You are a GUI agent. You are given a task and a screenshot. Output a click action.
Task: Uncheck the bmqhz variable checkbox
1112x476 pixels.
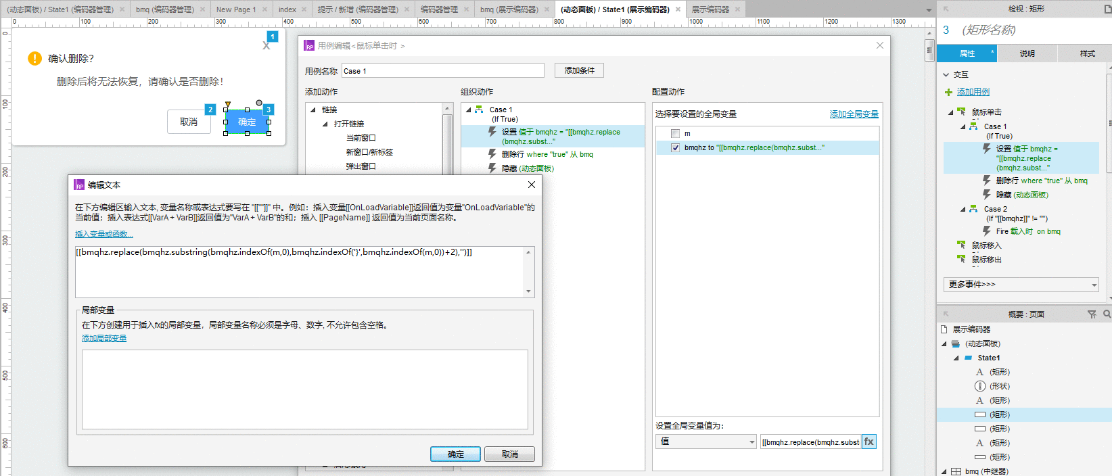tap(675, 147)
